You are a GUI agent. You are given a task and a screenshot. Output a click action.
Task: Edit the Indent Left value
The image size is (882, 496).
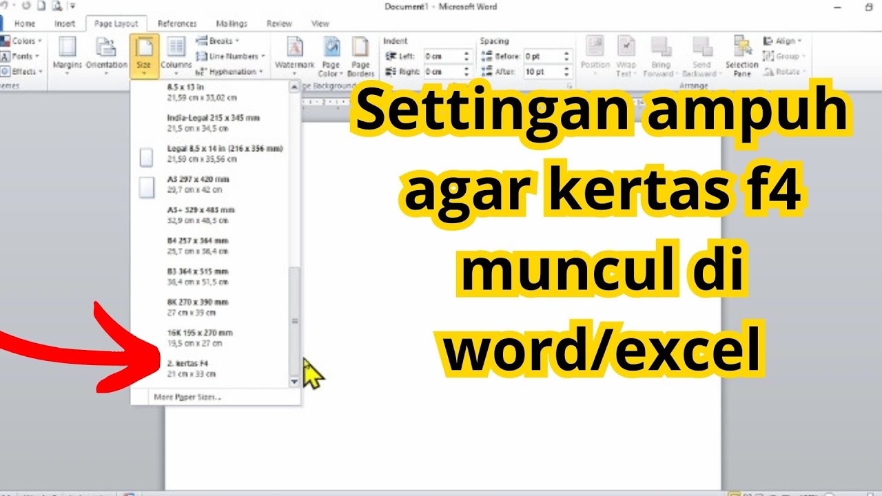pyautogui.click(x=445, y=56)
